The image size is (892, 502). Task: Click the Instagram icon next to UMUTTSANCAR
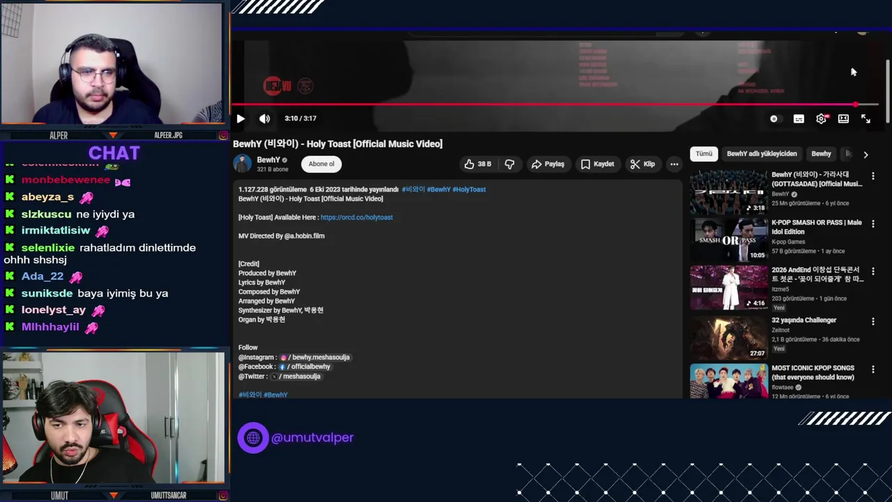click(223, 496)
